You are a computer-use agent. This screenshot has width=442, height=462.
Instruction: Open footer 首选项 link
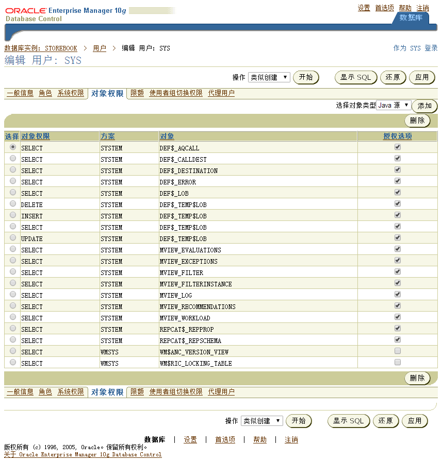point(225,440)
